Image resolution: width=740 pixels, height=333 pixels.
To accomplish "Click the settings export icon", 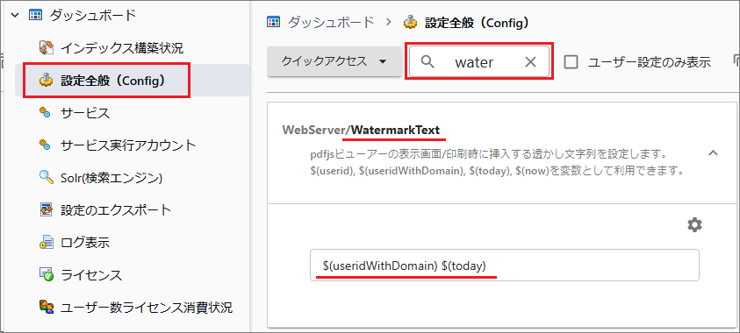I will [x=47, y=210].
